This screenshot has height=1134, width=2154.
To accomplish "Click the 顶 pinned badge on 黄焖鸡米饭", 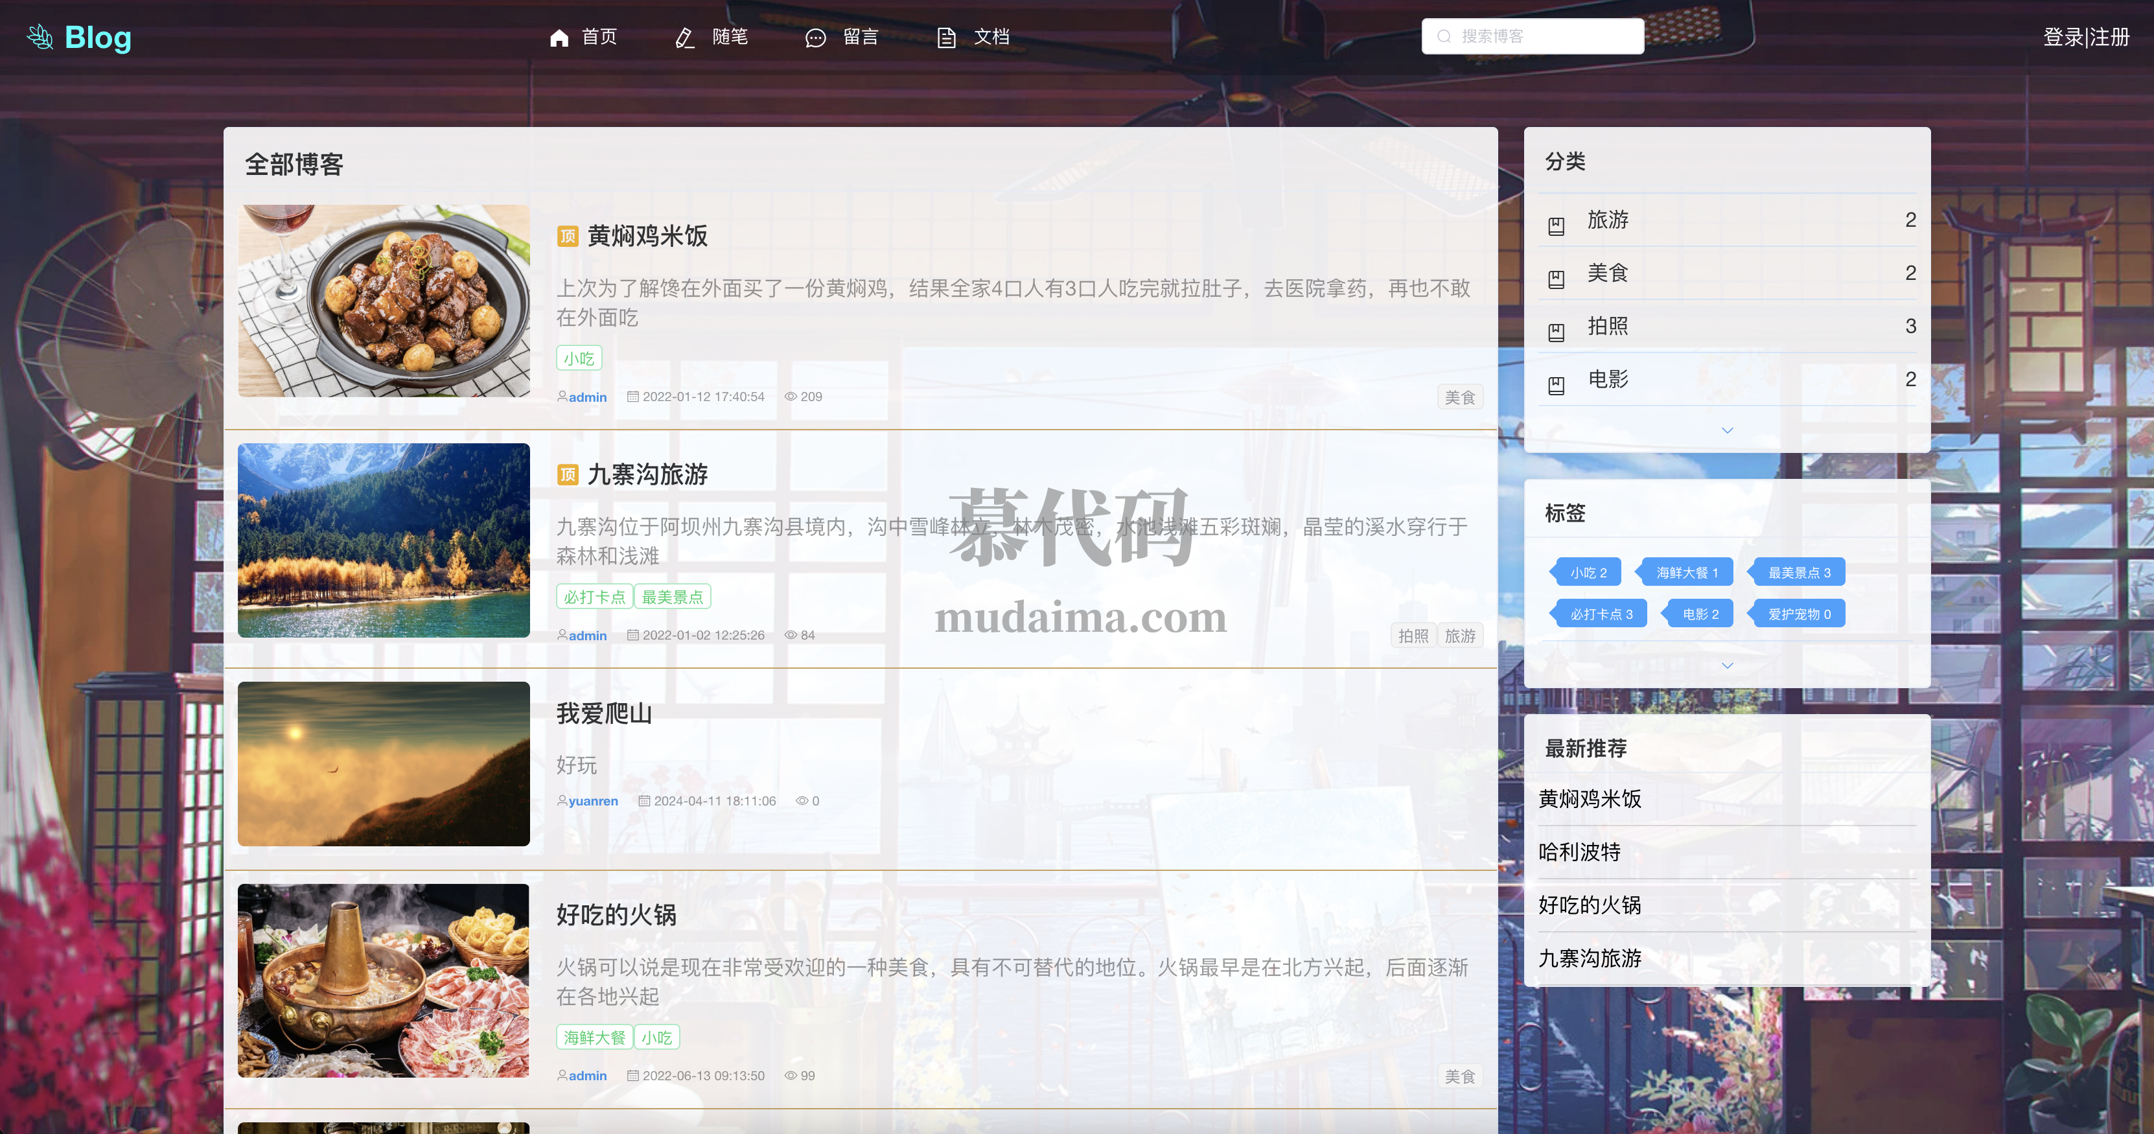I will [568, 237].
